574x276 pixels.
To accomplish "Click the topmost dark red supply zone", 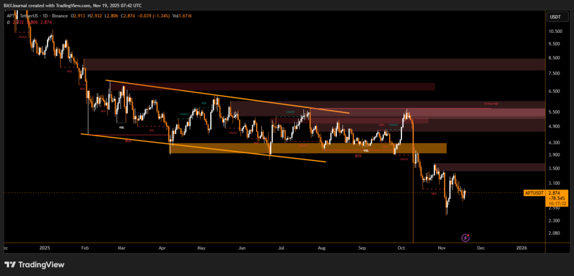I will tap(314, 64).
